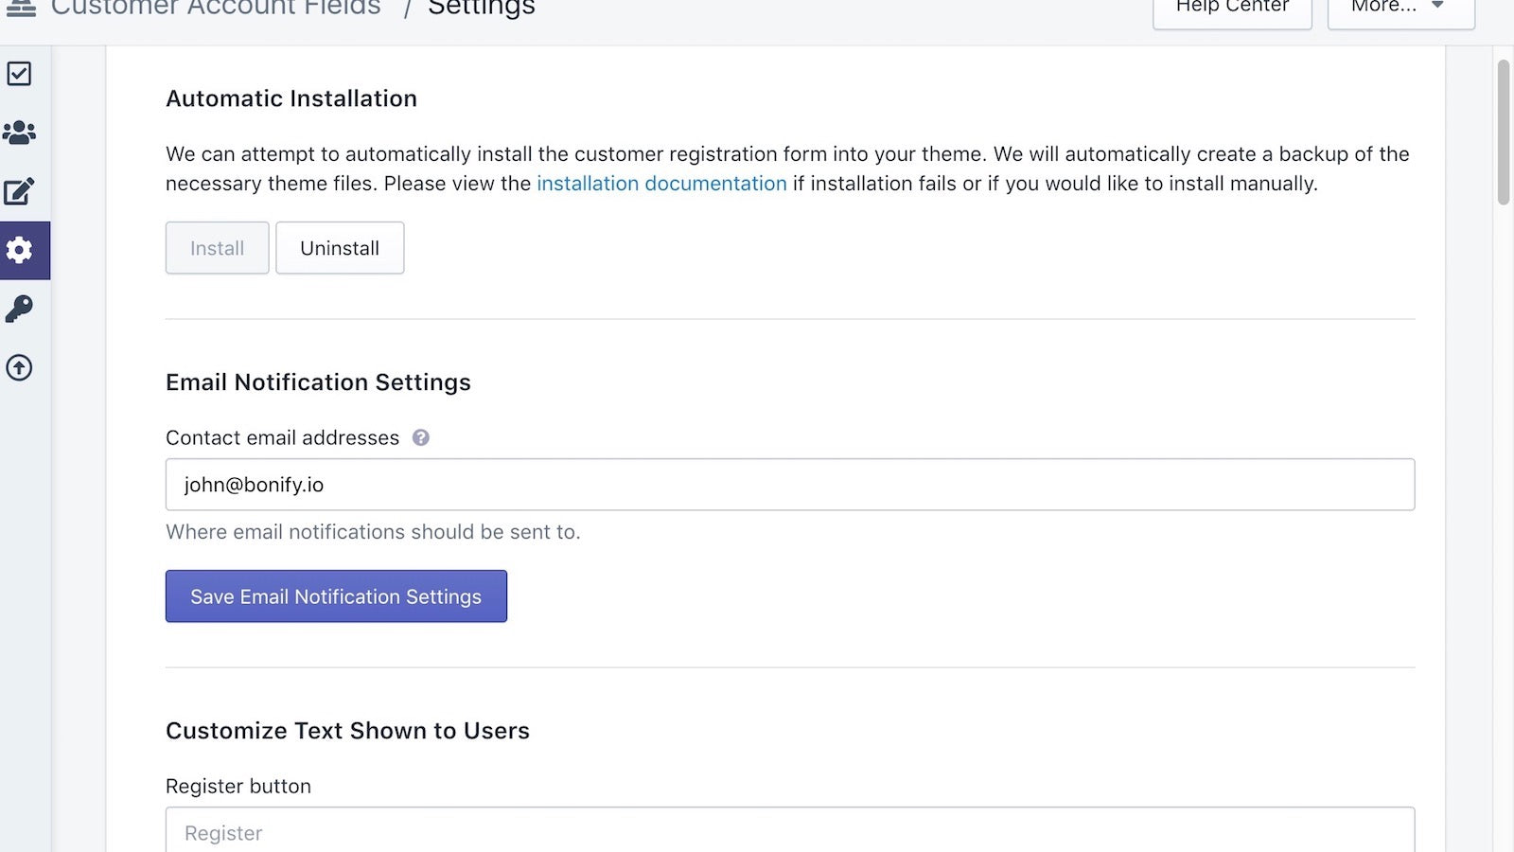Open the API key section via key icon

click(20, 310)
